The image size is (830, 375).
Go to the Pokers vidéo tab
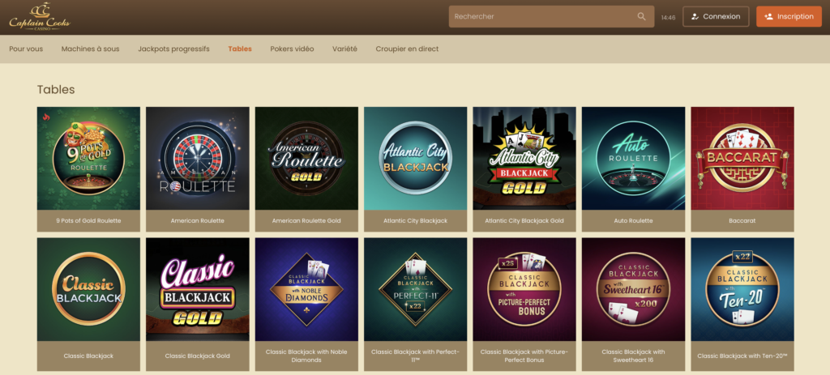point(292,49)
